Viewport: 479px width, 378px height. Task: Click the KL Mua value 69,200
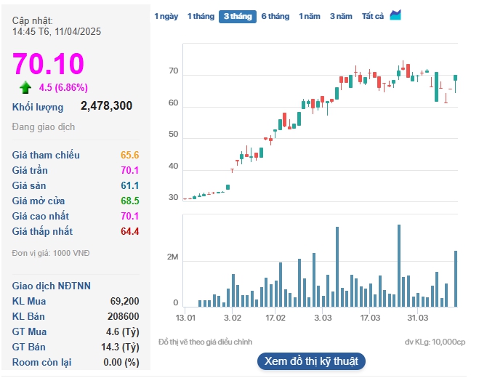coord(124,301)
